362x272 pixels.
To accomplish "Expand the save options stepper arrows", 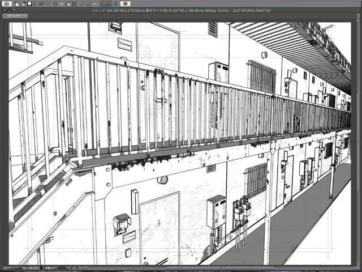I will 34,4.
